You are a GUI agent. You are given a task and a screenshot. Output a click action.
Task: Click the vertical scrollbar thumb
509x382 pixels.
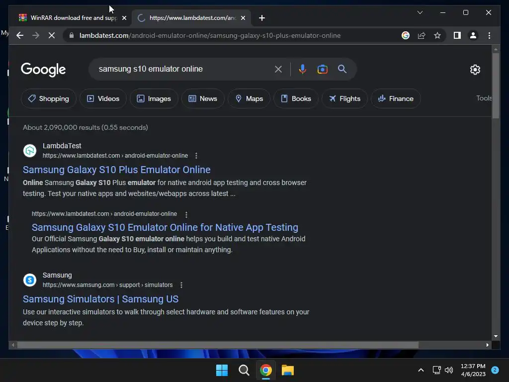pos(496,86)
